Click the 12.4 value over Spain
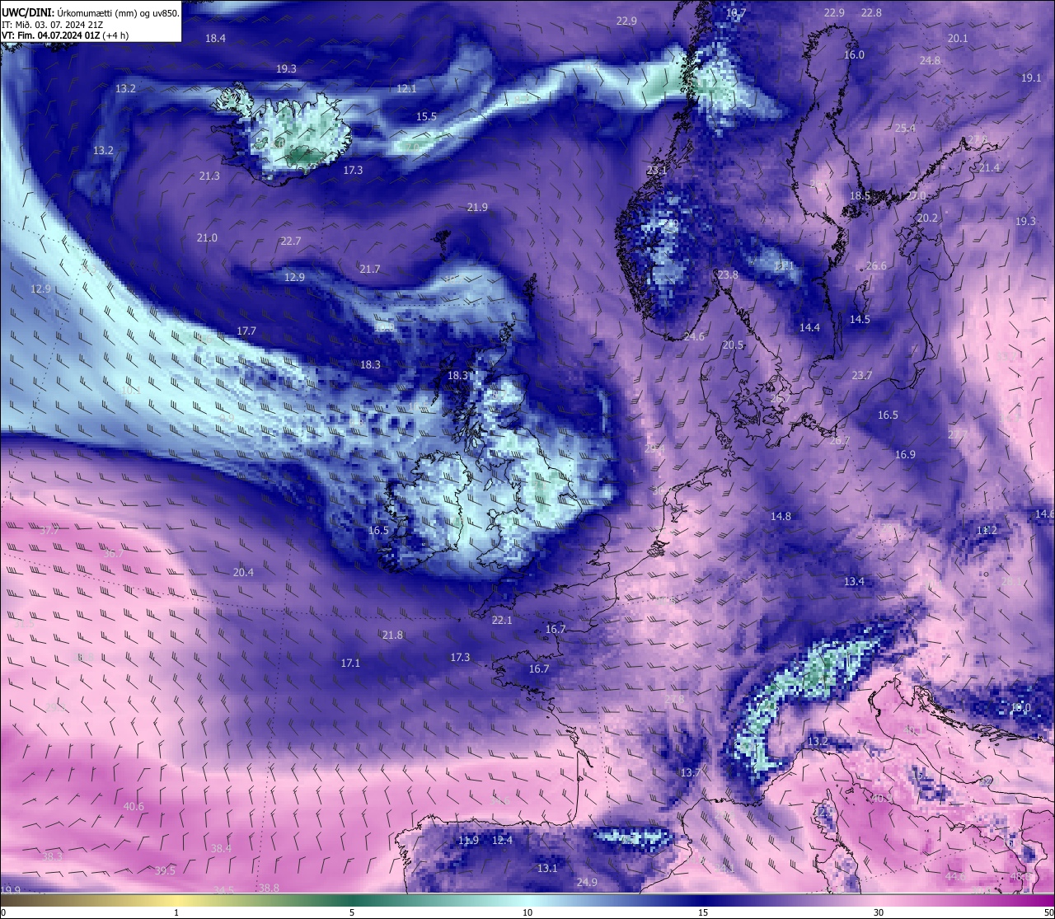Viewport: 1055px width, 919px height. [502, 840]
